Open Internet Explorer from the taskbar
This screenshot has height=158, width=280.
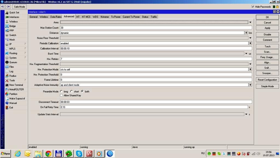[x=18, y=154]
